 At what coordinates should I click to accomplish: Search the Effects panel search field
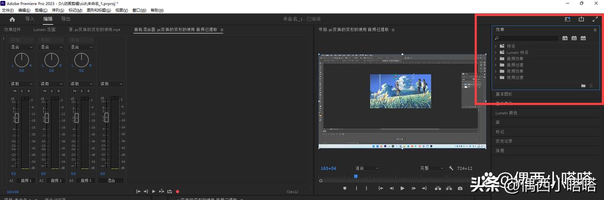pos(527,38)
